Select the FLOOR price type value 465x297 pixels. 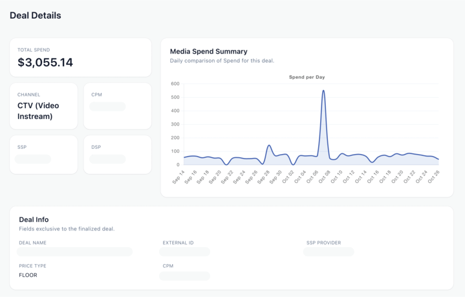click(28, 276)
